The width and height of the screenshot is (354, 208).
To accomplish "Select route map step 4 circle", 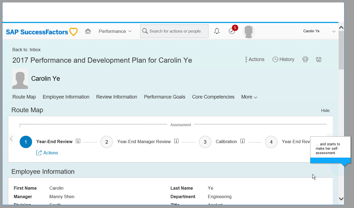I will 271,142.
